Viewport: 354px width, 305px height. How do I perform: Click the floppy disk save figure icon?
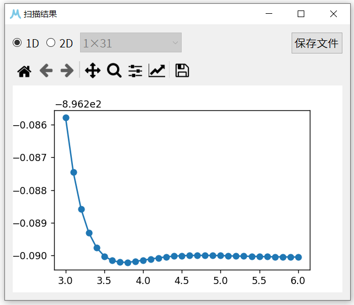[x=182, y=71]
